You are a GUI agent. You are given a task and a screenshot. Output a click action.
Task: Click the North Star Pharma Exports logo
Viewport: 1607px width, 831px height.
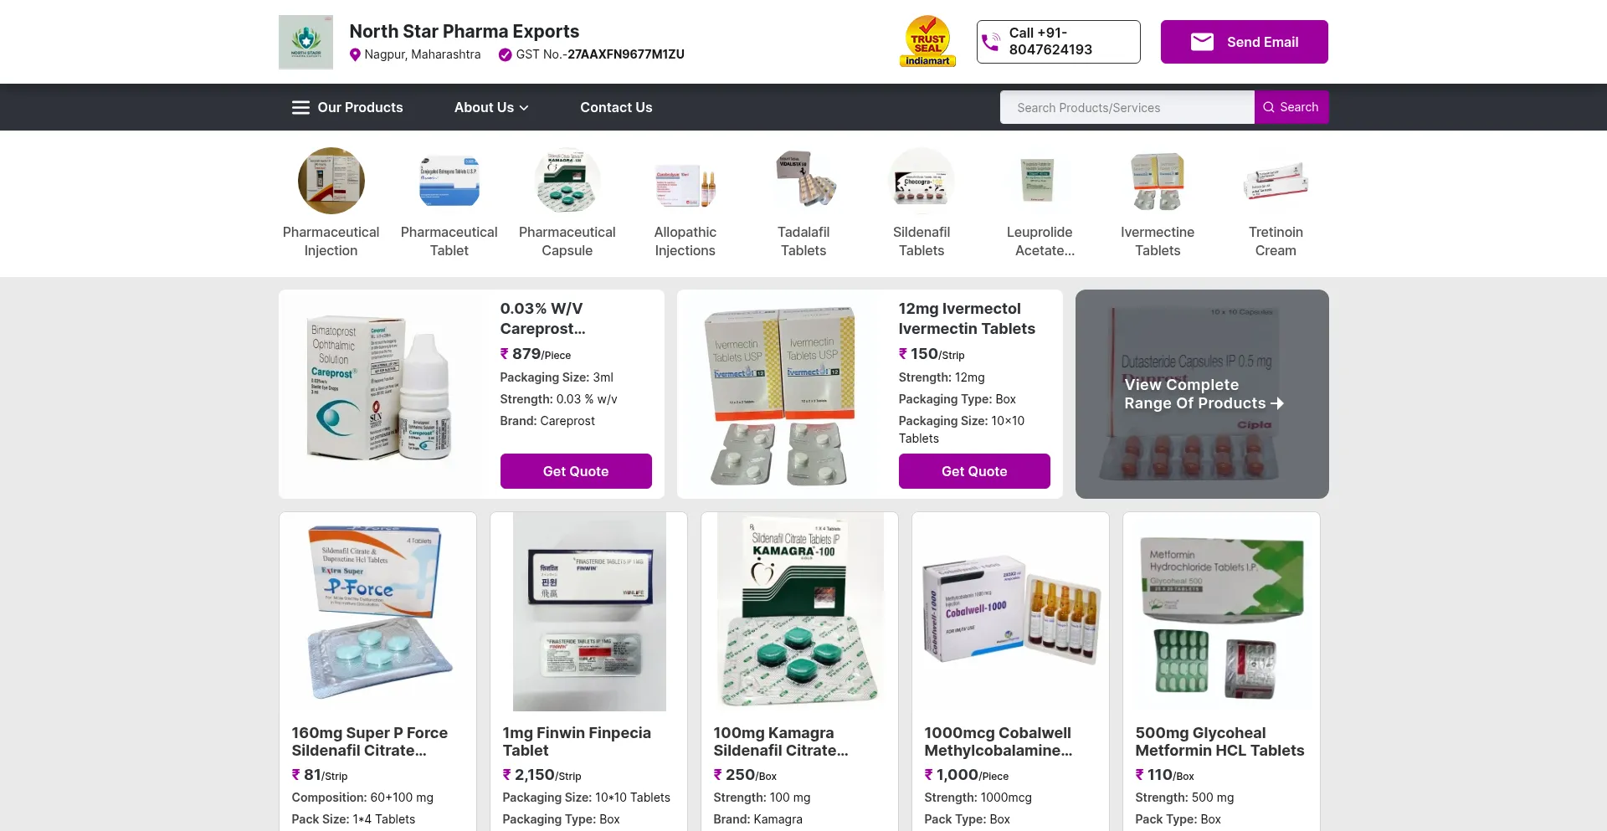point(305,42)
